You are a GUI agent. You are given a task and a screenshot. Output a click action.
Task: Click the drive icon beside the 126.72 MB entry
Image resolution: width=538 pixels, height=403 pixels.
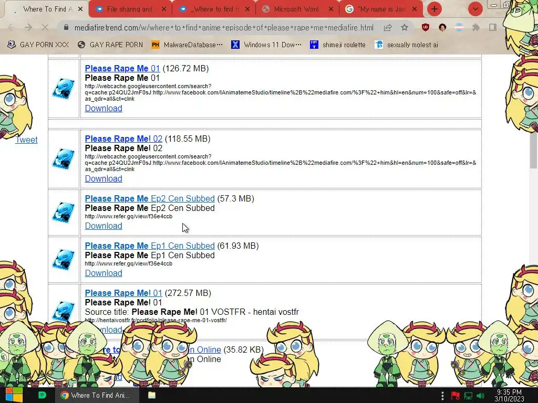coord(64,89)
